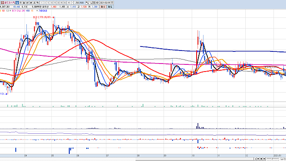Click the 07 month axis label
Viewport: 286px width, 161px height.
point(107,156)
